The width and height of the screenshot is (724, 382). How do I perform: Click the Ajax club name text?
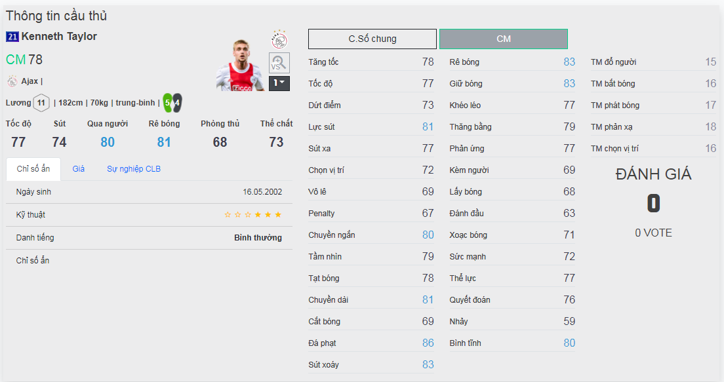click(30, 81)
